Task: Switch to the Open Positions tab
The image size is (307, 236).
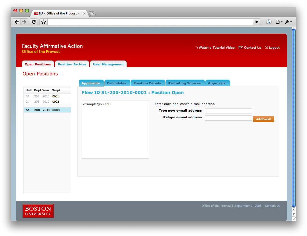Action: pyautogui.click(x=38, y=64)
